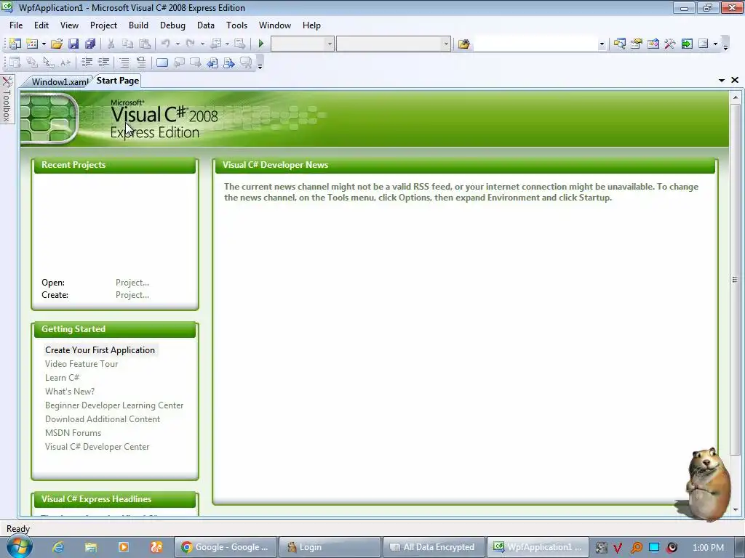Open Create Your First Application link
Screen dimensions: 745x558
100,349
